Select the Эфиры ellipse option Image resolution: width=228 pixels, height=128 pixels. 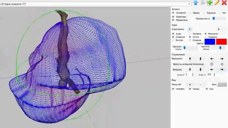click(190, 13)
